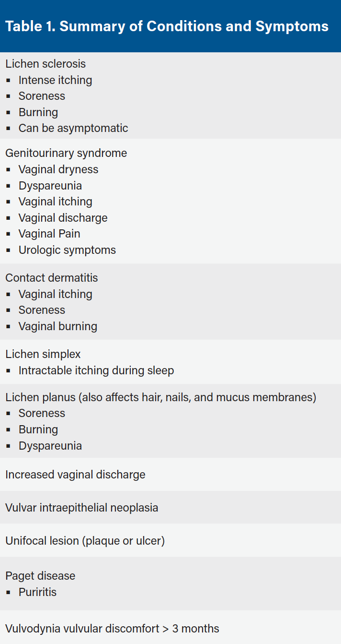Select the 'Paget disease' heading
341x644 pixels.
tap(40, 576)
